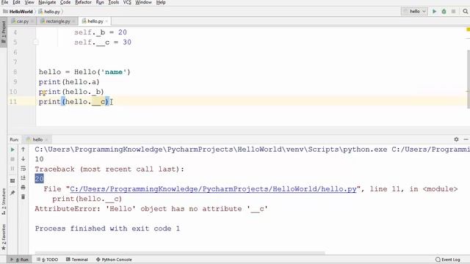Close the rectangle.py editor tab
This screenshot has width=470, height=264.
pos(73,21)
